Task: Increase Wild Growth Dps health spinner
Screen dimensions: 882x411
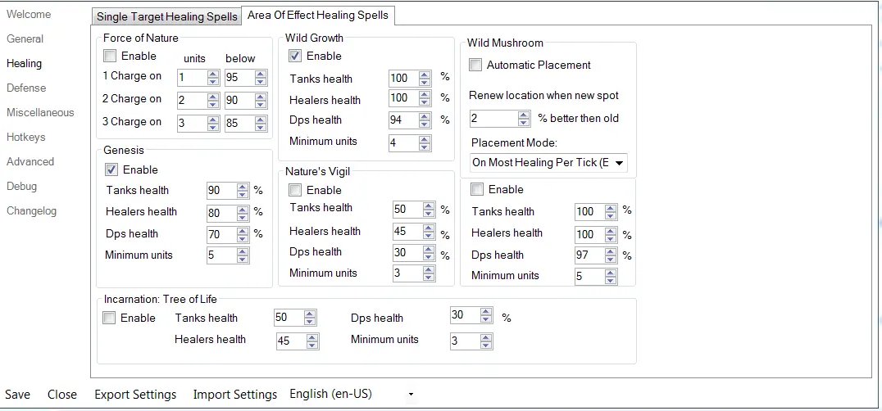Action: pyautogui.click(x=425, y=116)
